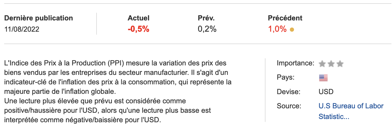Image resolution: width=392 pixels, height=132 pixels.
Task: Click the third importance star
Action: click(340, 64)
